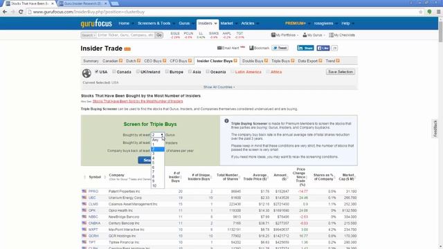Check the UK/Ireland checkbox
The width and height of the screenshot is (443, 249).
(138, 72)
